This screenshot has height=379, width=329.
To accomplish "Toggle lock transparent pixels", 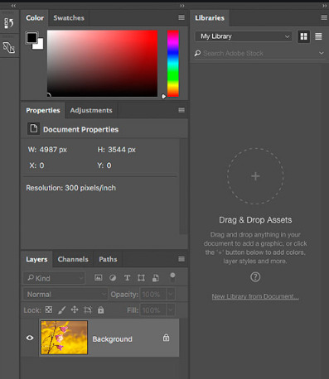I will 49,309.
